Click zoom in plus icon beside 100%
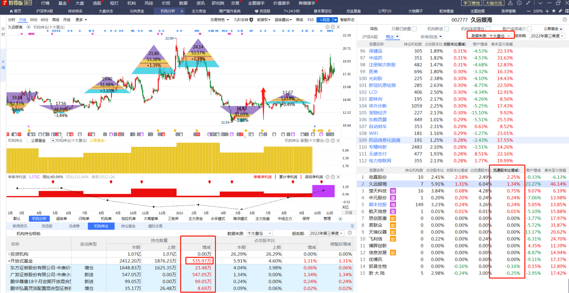This screenshot has width=569, height=293. [x=547, y=11]
